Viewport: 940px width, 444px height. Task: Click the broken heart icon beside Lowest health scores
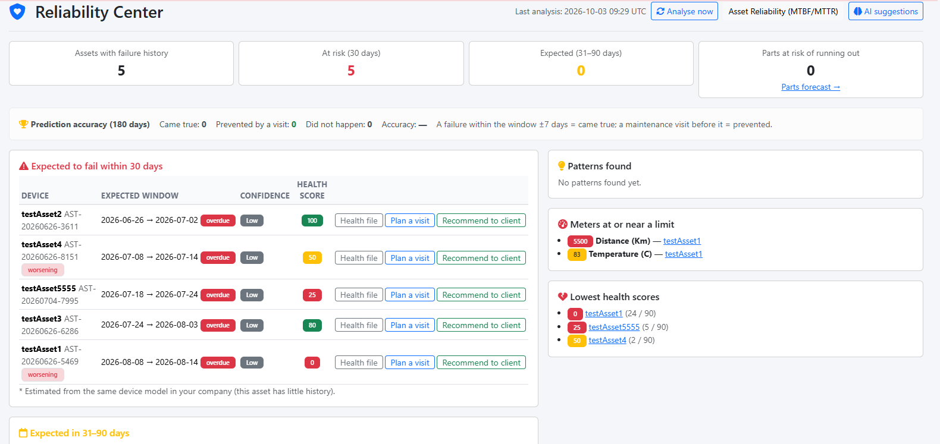pos(563,297)
